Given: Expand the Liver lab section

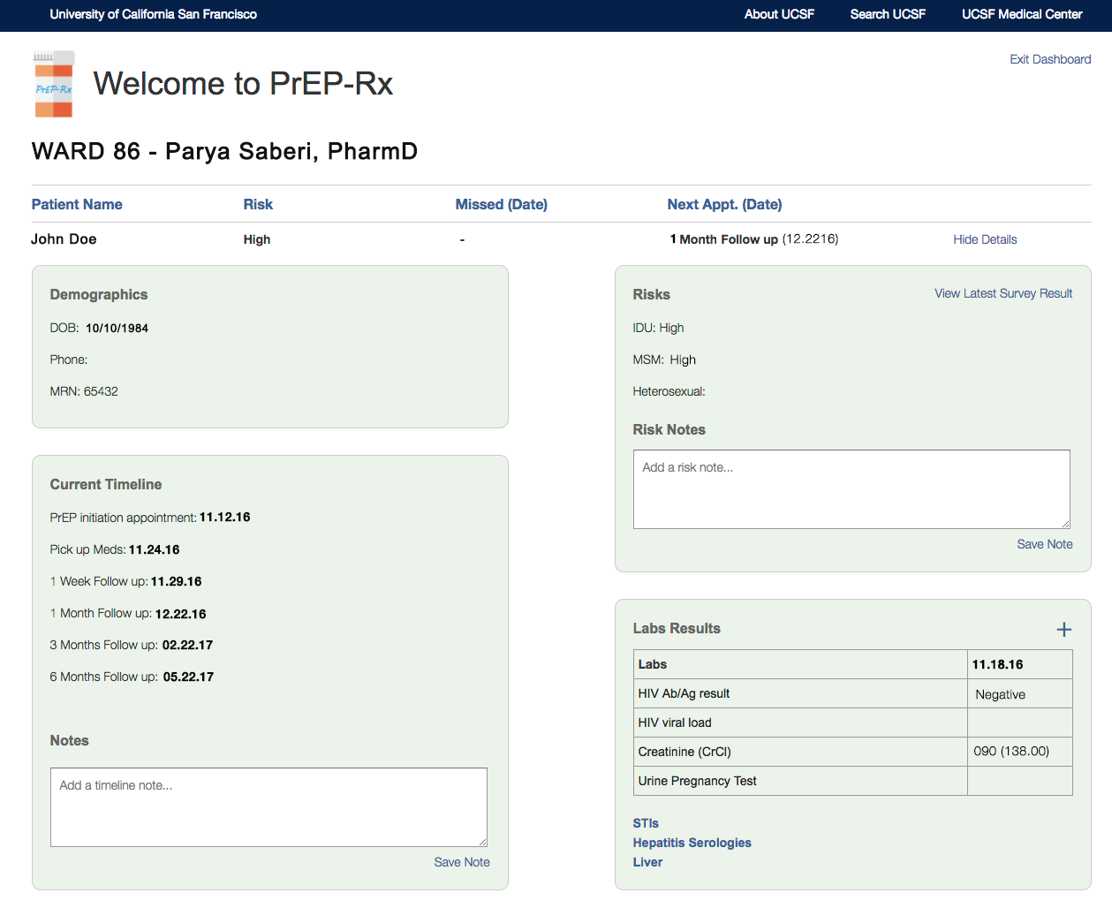Looking at the screenshot, I should pyautogui.click(x=647, y=862).
